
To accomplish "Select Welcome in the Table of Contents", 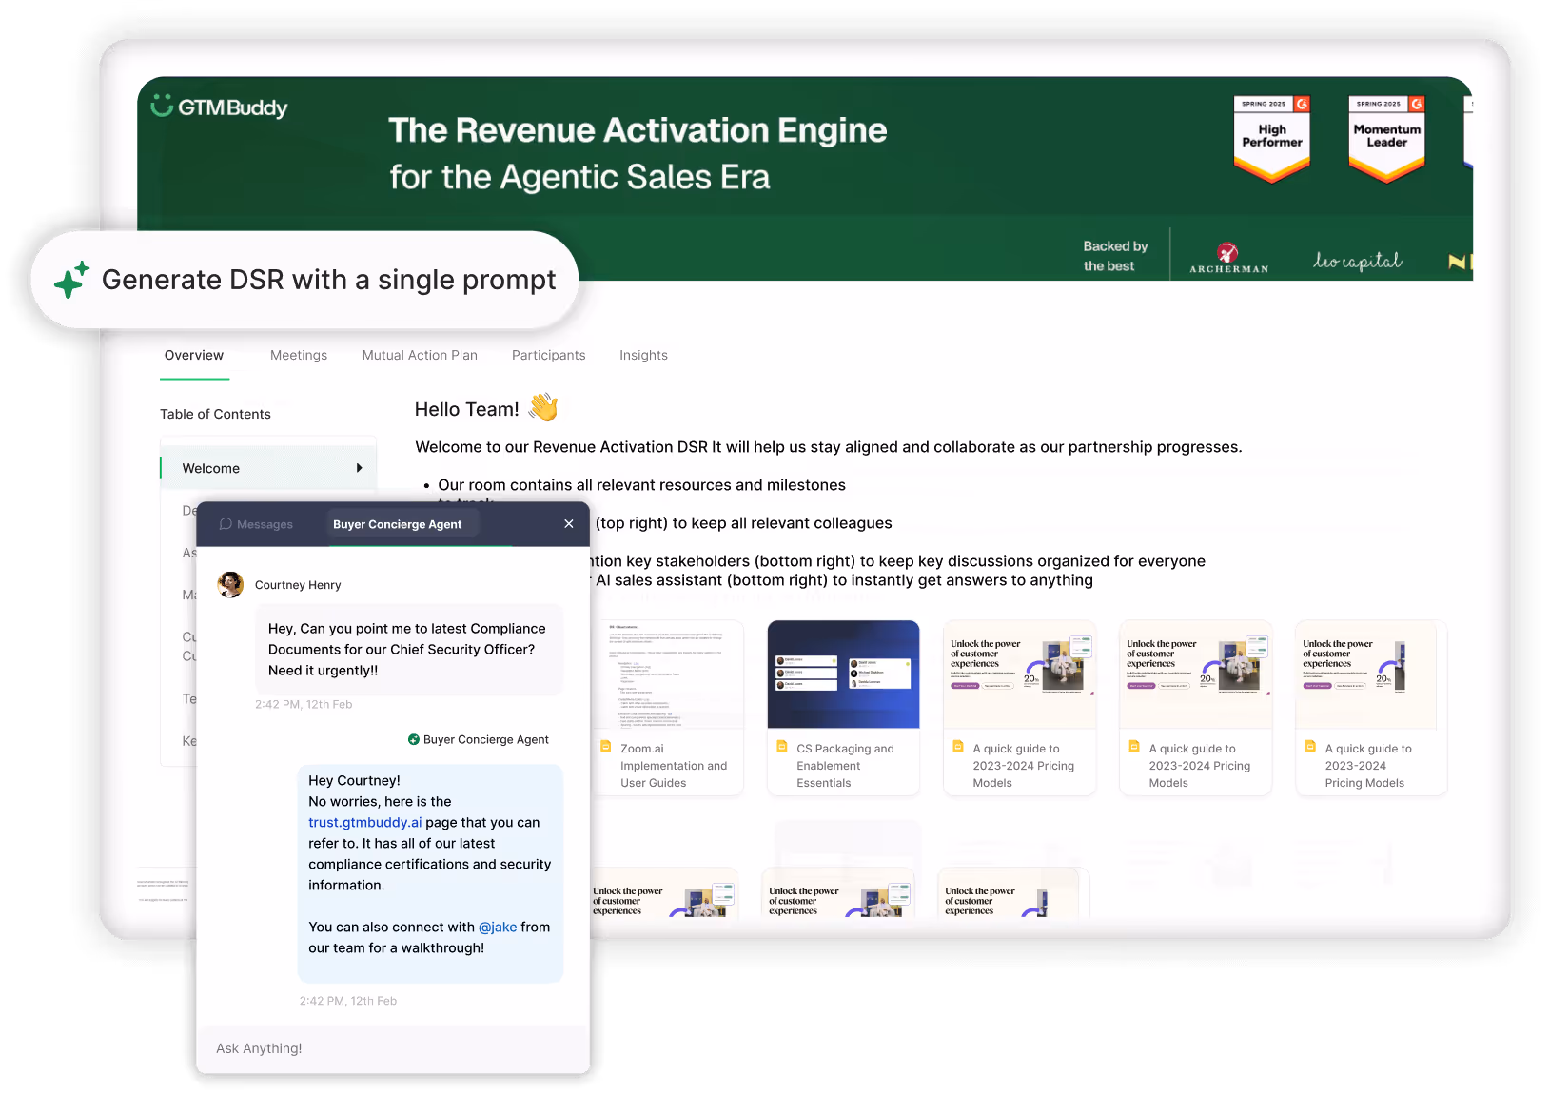I will click(x=268, y=468).
